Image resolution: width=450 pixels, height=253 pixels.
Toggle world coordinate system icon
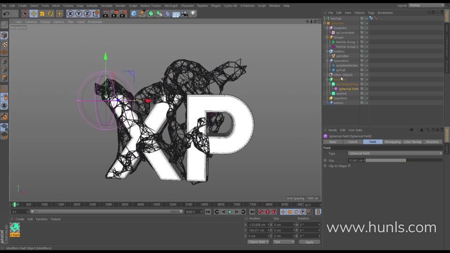tap(96, 14)
